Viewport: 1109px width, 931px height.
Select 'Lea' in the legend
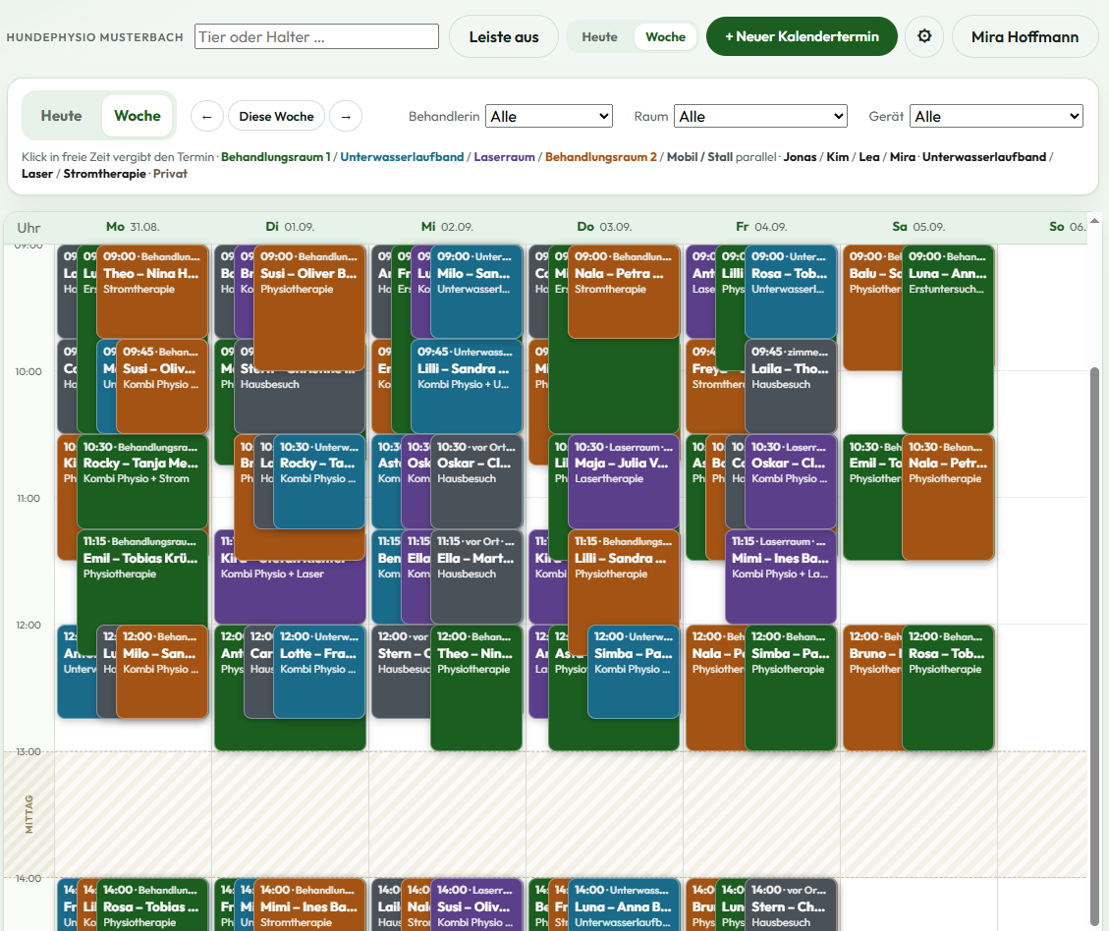tap(869, 157)
